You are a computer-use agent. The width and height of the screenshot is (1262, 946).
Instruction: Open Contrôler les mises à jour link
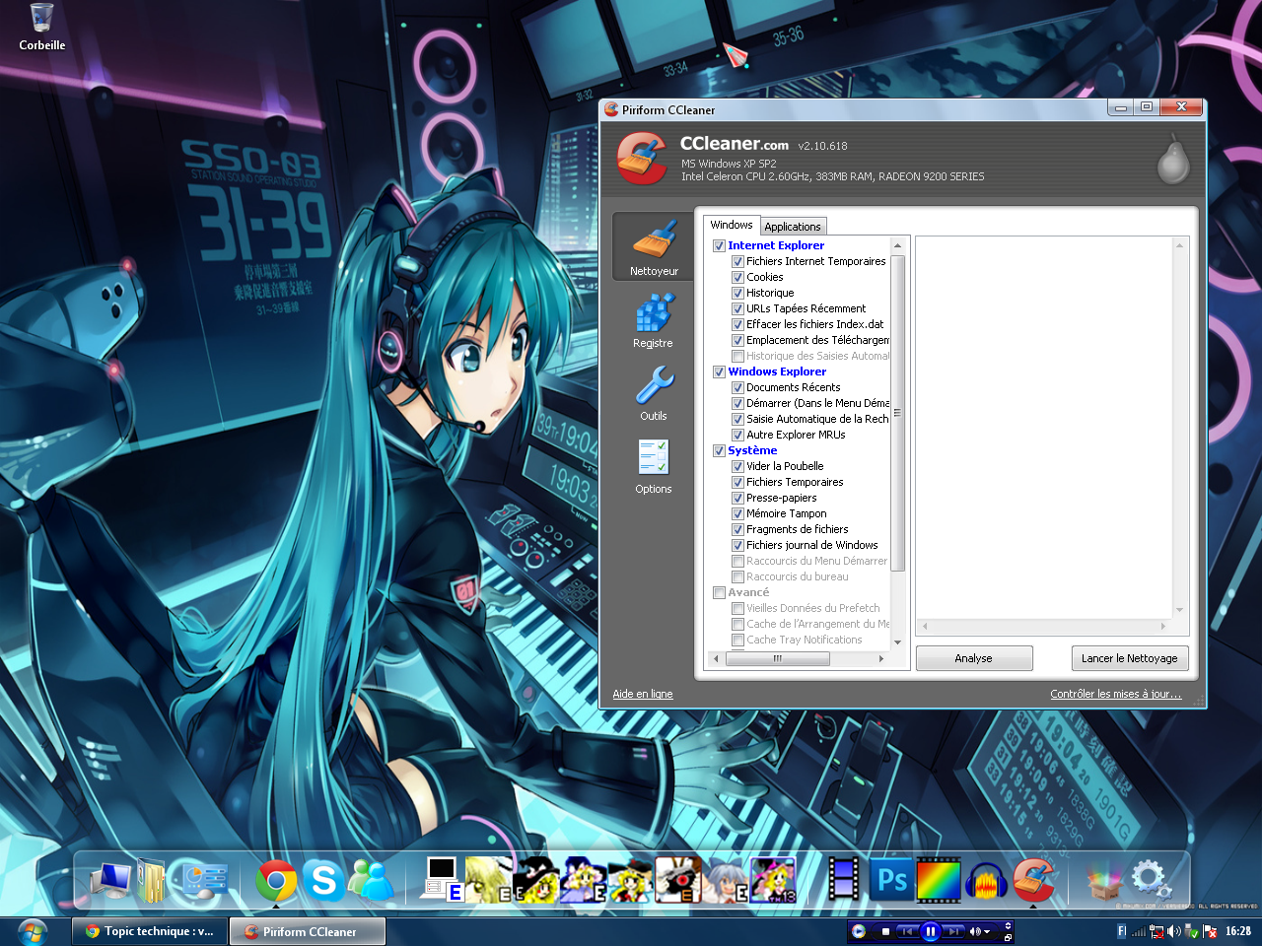pos(1116,694)
